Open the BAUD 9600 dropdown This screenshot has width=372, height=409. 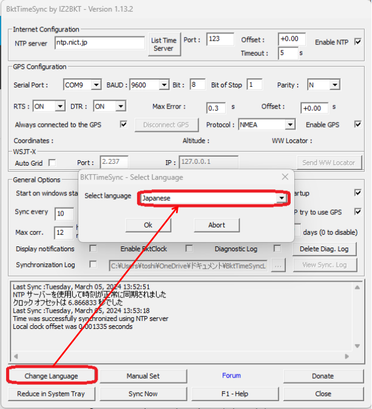[149, 85]
